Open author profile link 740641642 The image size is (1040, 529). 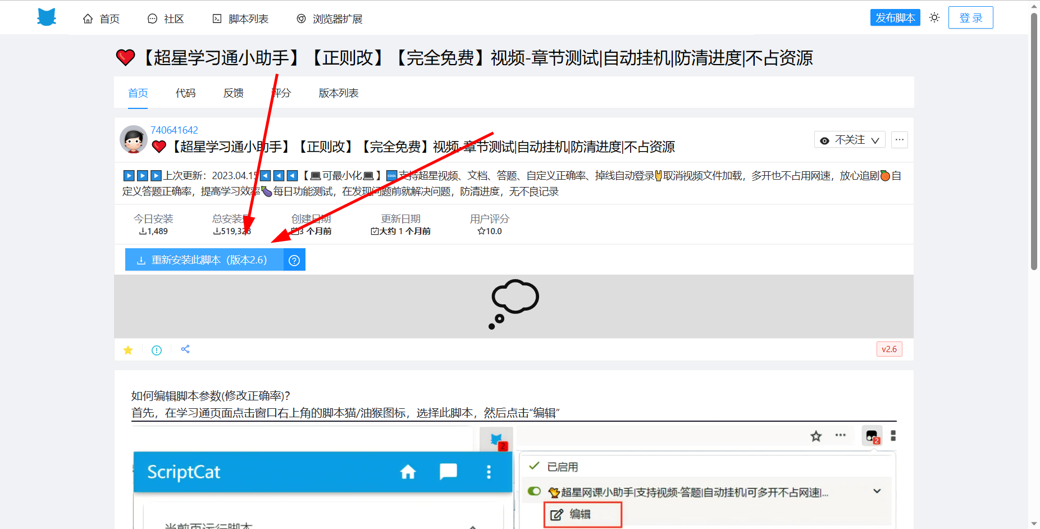click(174, 130)
